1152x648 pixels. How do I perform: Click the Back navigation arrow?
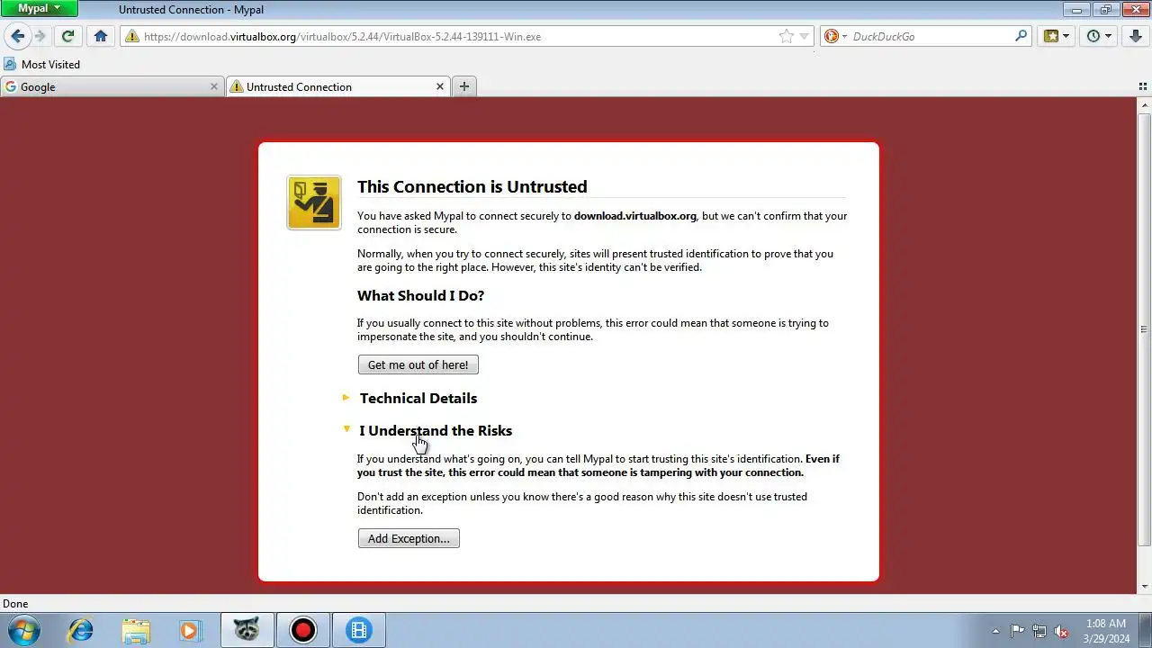click(x=17, y=36)
